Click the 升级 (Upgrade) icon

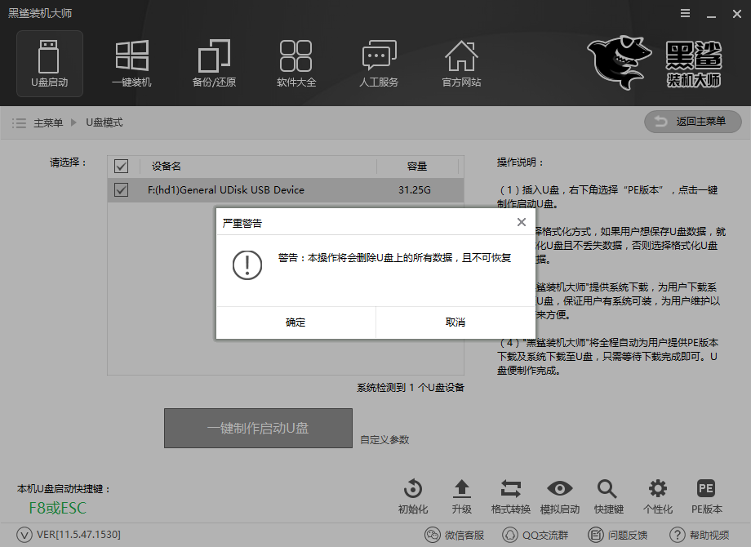click(461, 494)
